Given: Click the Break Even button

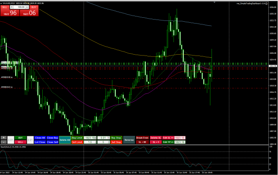Looking at the screenshot, I should (x=142, y=138).
